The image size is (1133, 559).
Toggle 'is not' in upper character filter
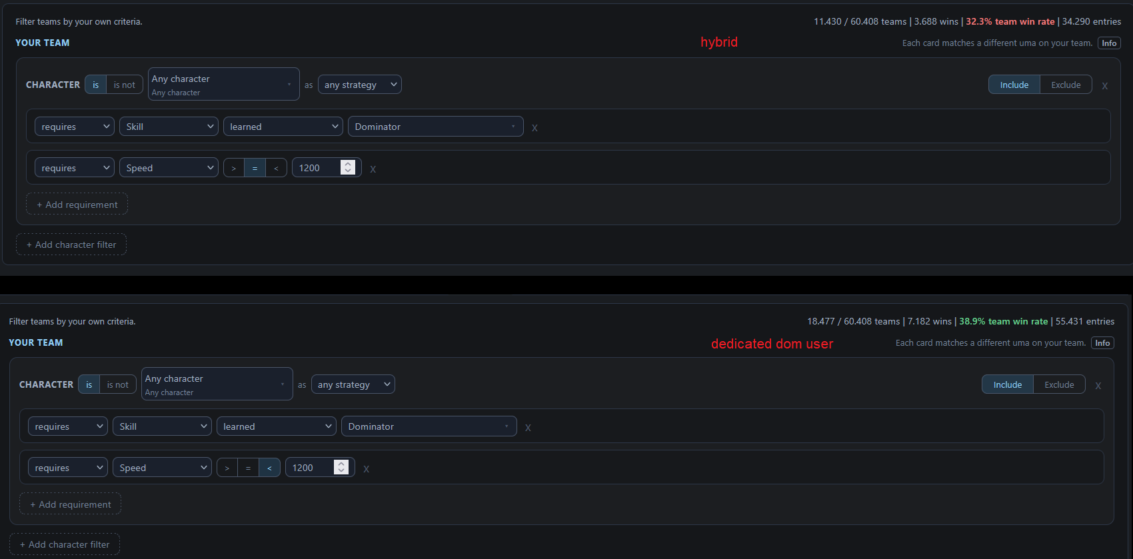coord(125,85)
